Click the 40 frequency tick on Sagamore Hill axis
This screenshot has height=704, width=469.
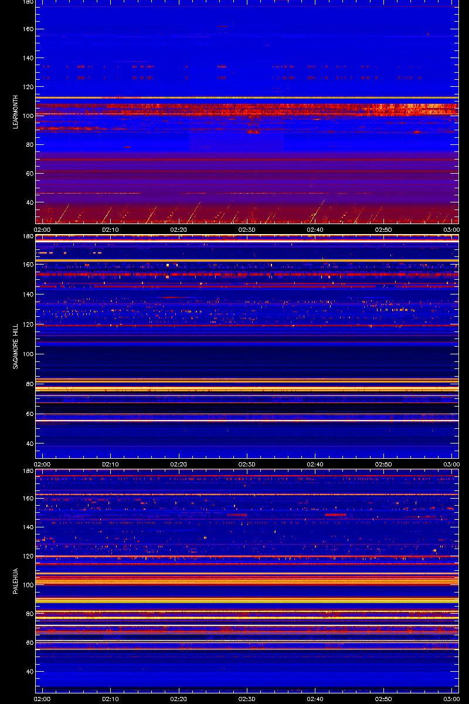[x=29, y=444]
